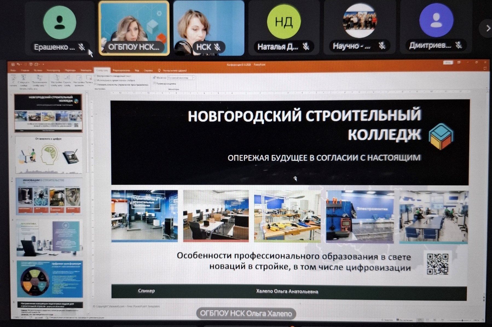Click the Undo arrow in title bar
The width and height of the screenshot is (492, 327).
click(19, 64)
